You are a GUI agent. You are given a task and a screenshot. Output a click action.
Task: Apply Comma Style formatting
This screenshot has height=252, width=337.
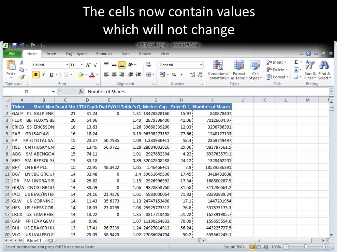(182, 74)
